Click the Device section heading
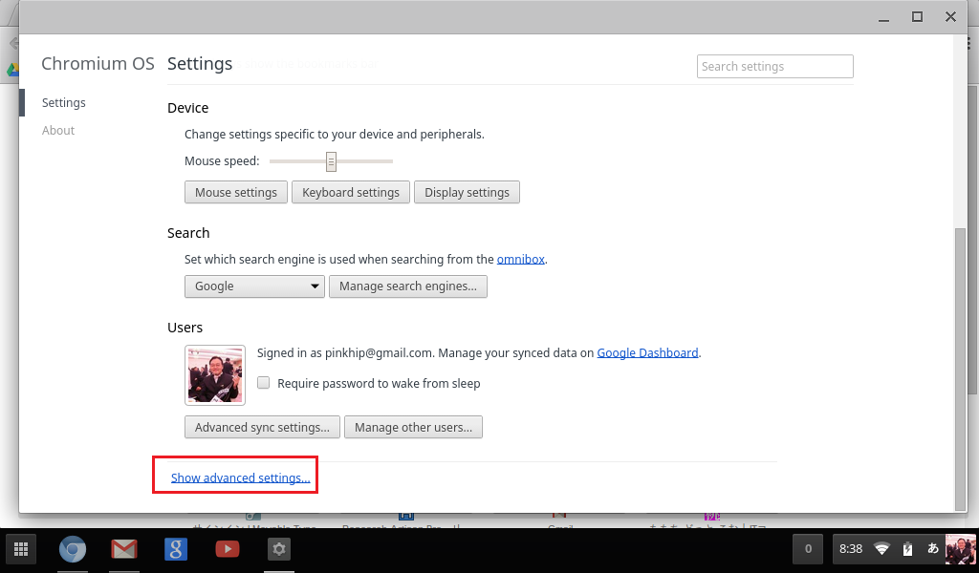This screenshot has width=979, height=573. (x=188, y=108)
